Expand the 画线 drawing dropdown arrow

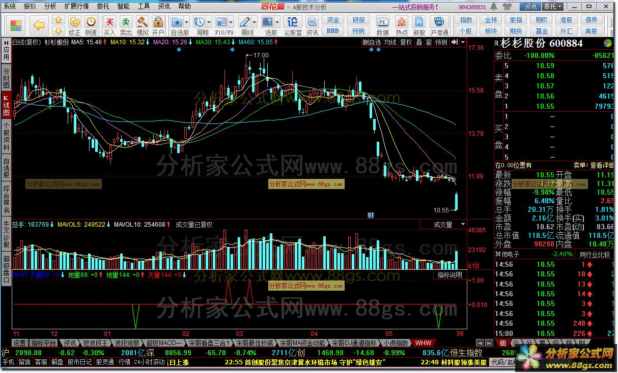(x=255, y=22)
